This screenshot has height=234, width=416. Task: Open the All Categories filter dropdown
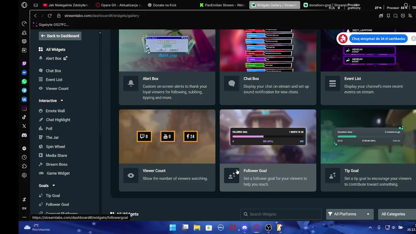pos(397,214)
